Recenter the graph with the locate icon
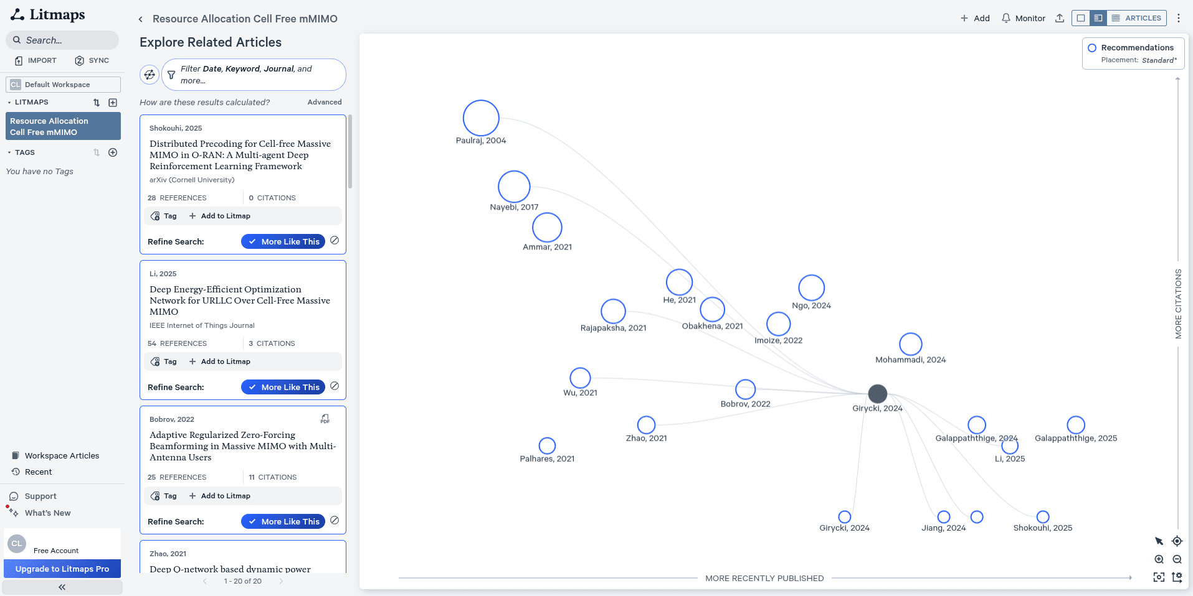 coord(1177,541)
